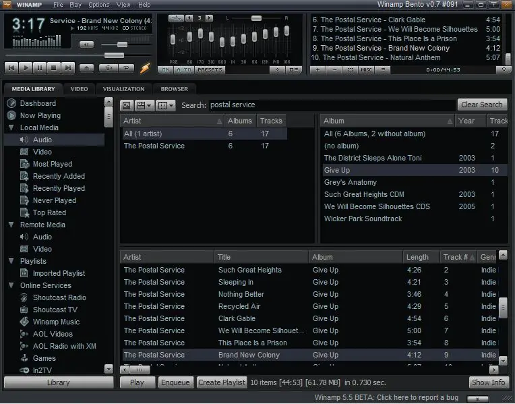
Task: Switch to the Visualization tab
Action: (123, 89)
